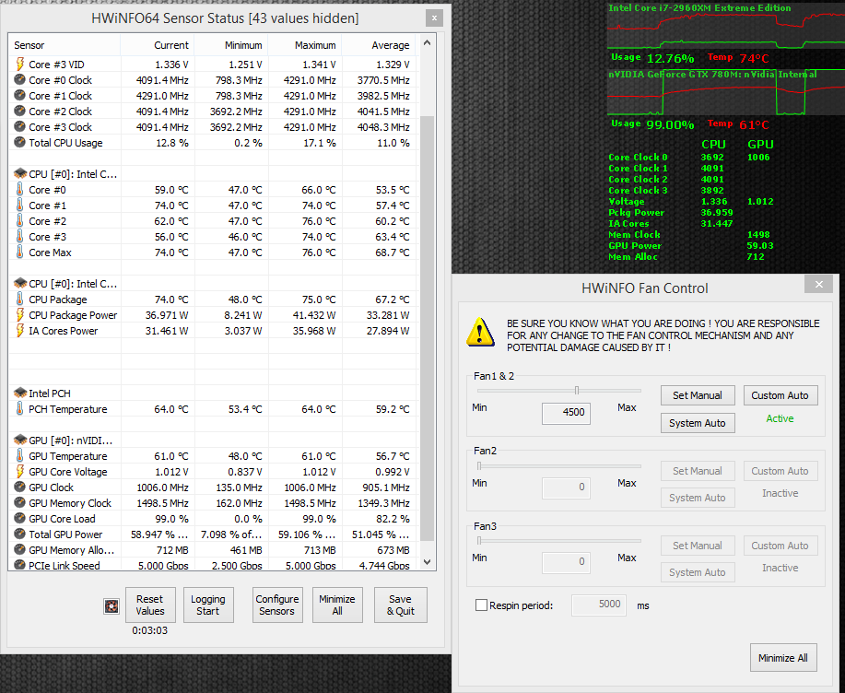Click the Fan2 speed value field
The height and width of the screenshot is (693, 845).
click(566, 487)
